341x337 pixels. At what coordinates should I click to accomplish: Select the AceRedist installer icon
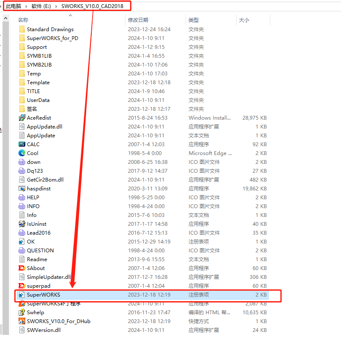[22, 118]
